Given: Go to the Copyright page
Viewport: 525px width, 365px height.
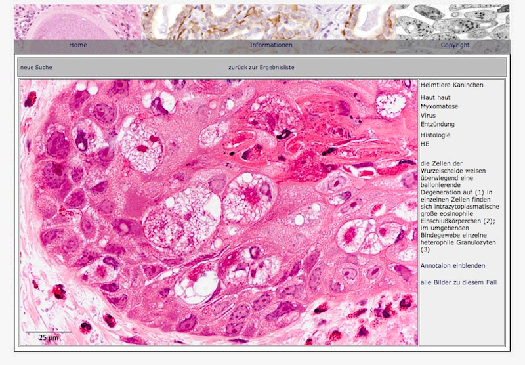Looking at the screenshot, I should point(455,45).
